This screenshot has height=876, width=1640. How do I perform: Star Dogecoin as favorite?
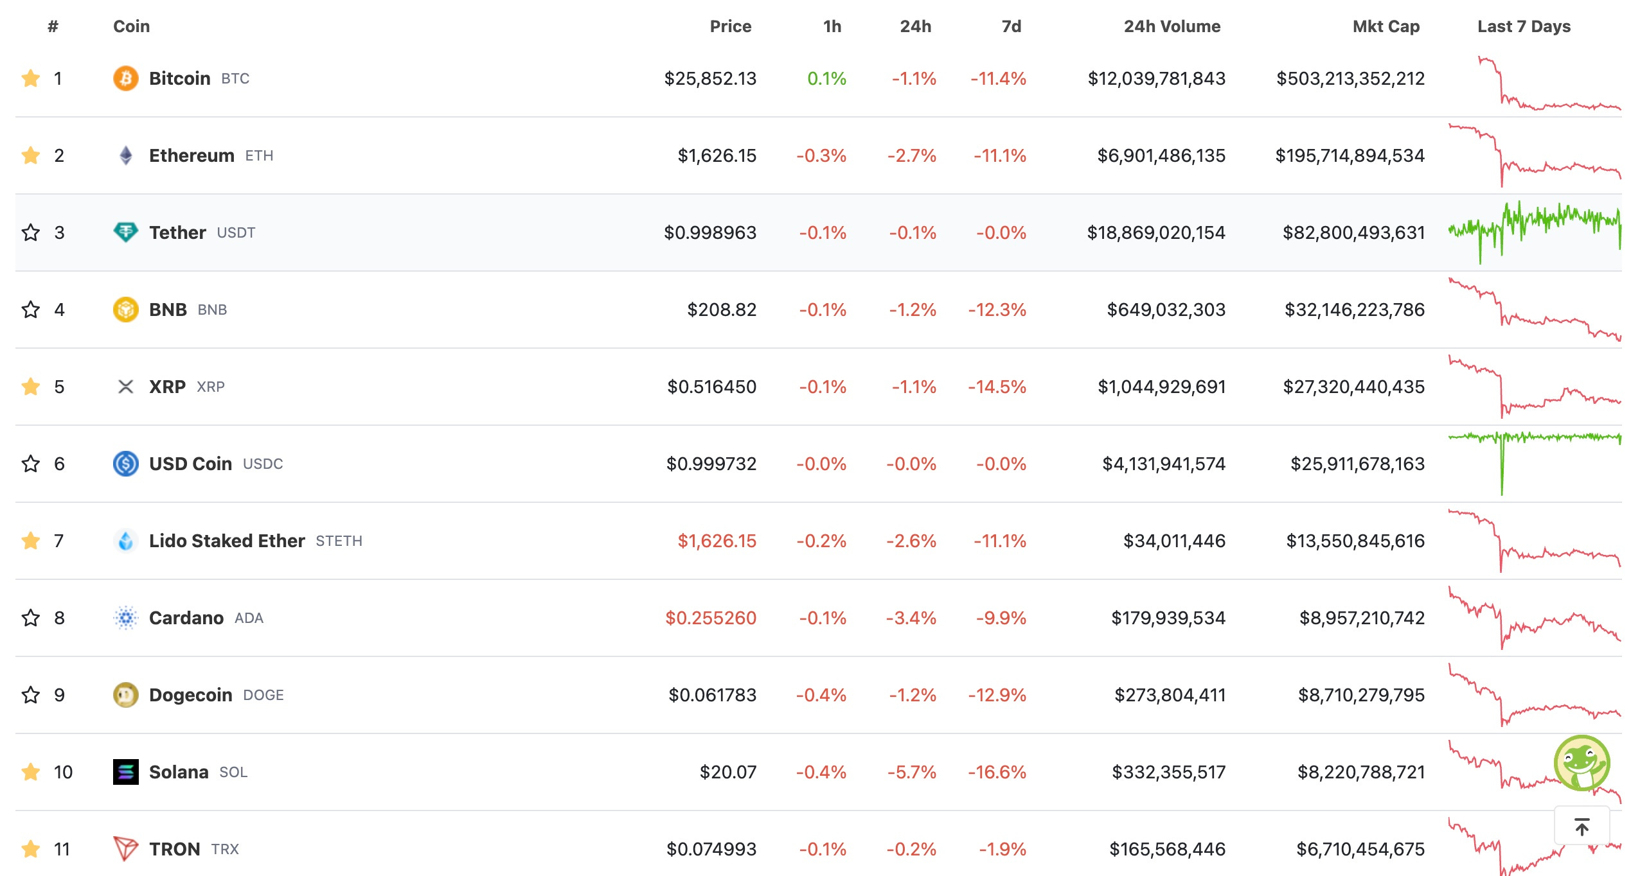31,695
